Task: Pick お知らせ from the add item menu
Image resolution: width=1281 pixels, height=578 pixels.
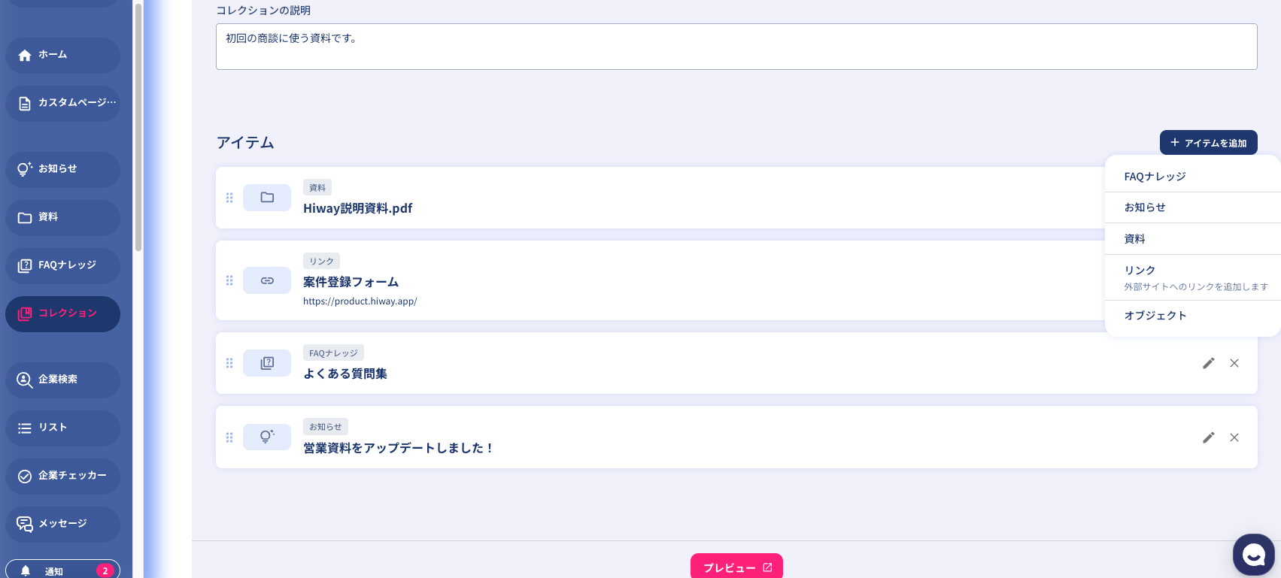Action: (x=1145, y=207)
